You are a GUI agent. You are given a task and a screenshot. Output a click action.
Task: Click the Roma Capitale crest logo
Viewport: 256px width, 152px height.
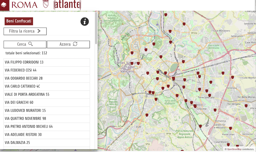pos(46,4)
